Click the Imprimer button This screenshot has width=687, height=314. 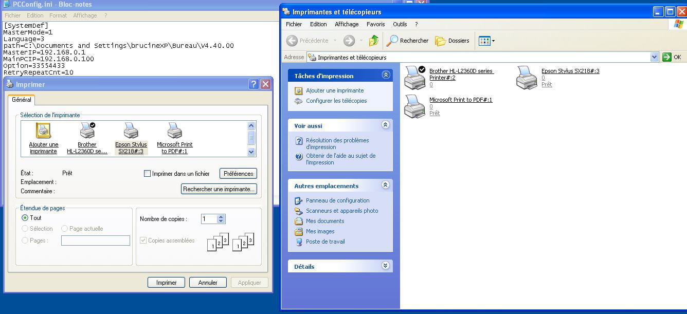(x=166, y=283)
